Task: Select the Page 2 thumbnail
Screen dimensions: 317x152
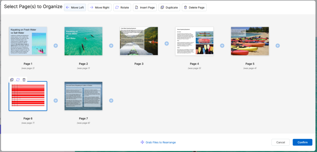Action: coord(84,41)
